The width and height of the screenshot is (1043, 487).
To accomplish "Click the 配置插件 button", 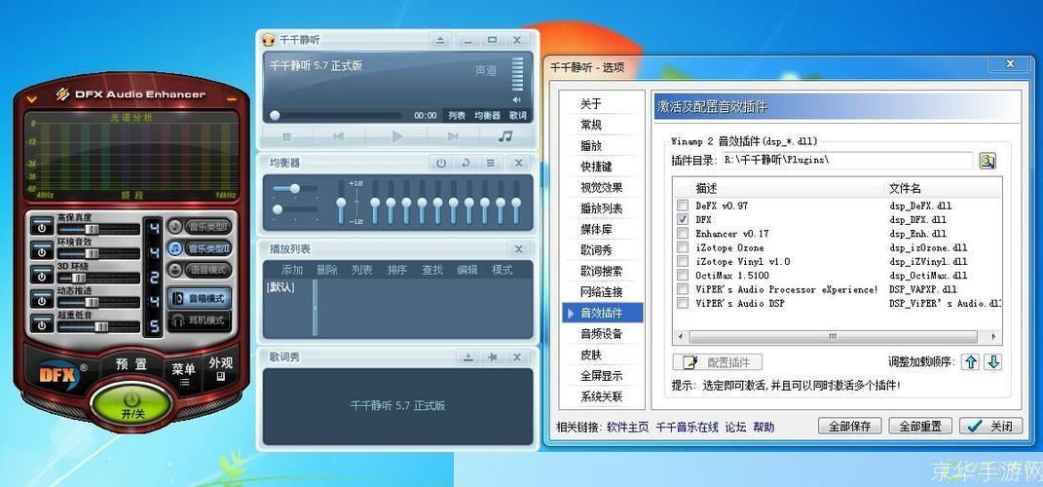I will 718,362.
